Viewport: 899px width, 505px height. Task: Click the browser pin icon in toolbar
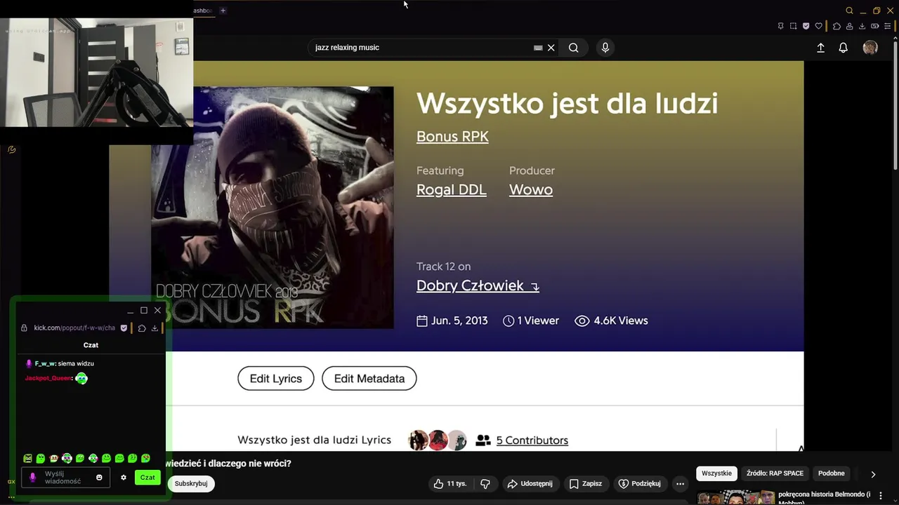(781, 26)
